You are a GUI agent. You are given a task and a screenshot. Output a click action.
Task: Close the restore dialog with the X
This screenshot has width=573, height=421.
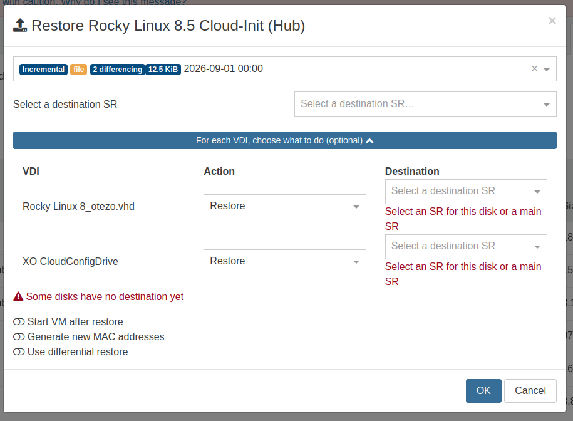click(x=552, y=21)
